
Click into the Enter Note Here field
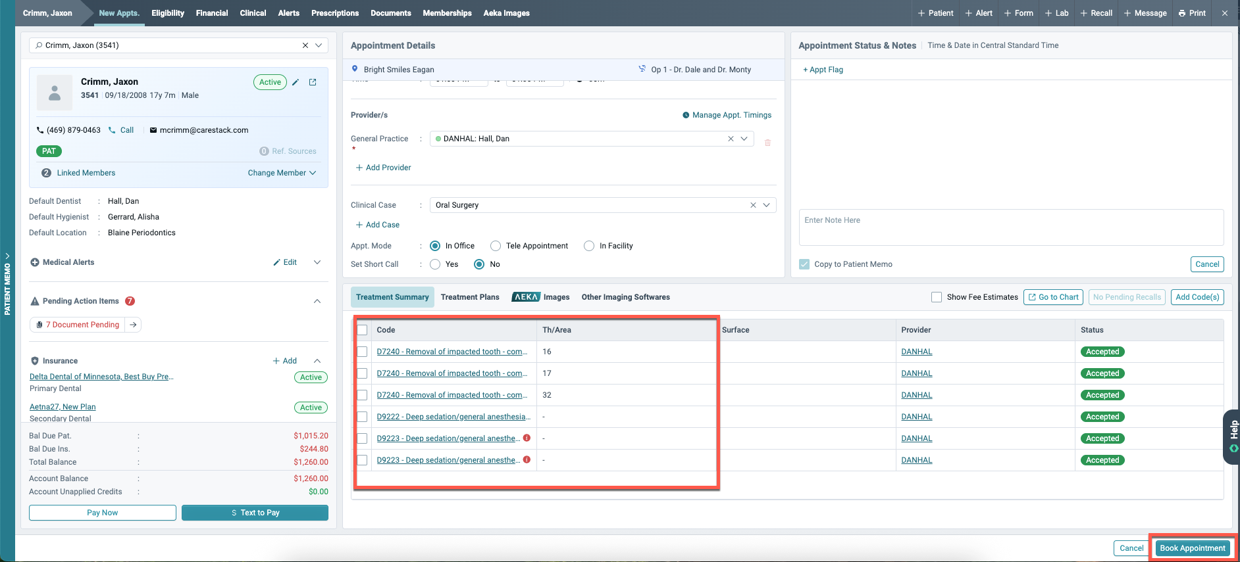(1011, 227)
